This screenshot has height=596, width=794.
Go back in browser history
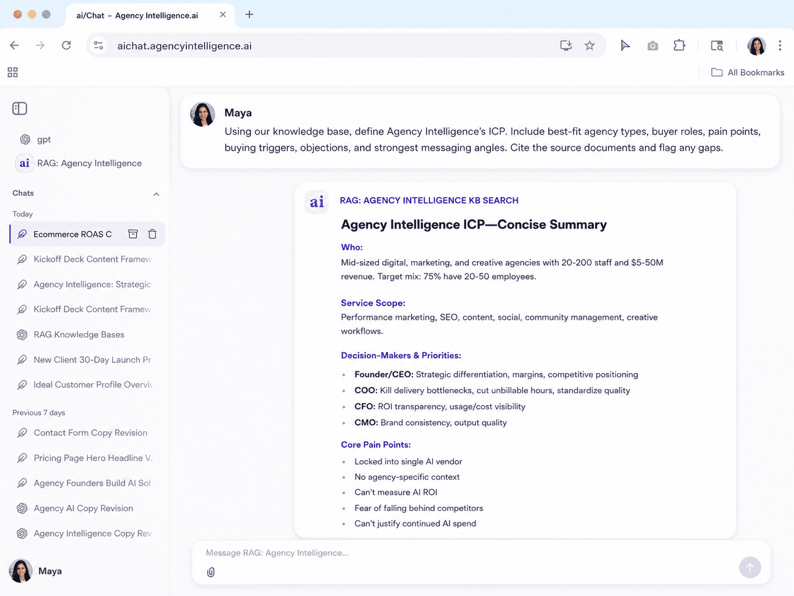(14, 46)
